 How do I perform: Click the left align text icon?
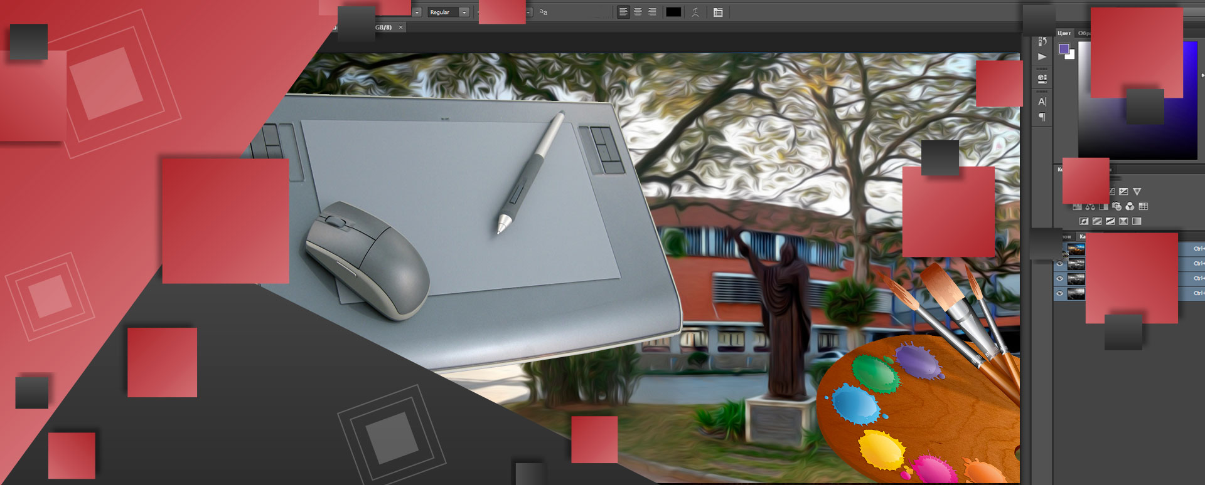click(x=623, y=12)
